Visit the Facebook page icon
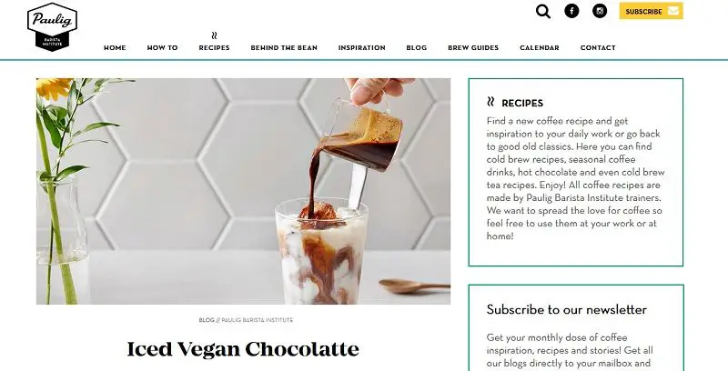728x371 pixels. coord(571,11)
